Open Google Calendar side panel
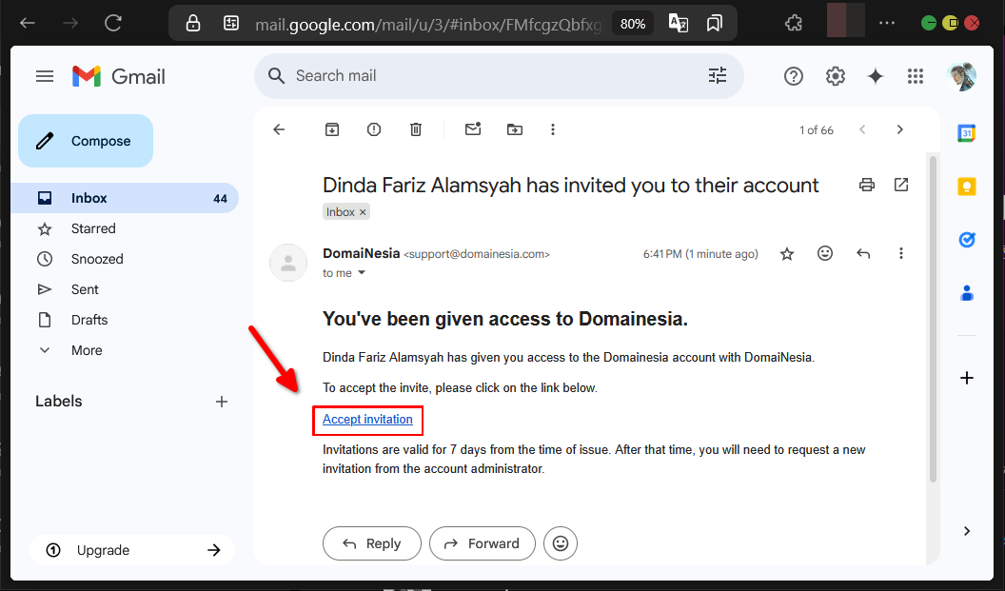This screenshot has height=591, width=1005. tap(967, 133)
